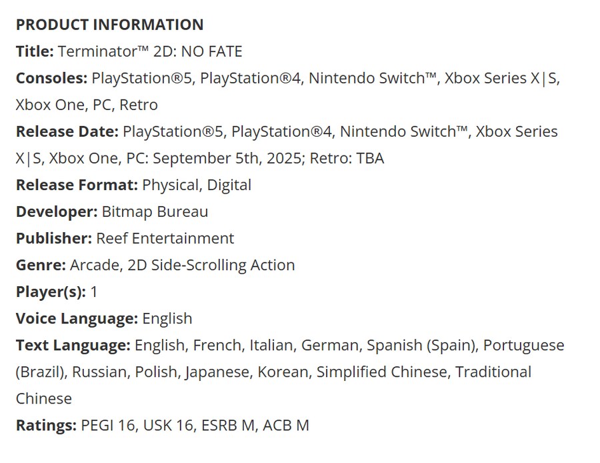Viewport: 600px width, 463px height.
Task: Click the Bitmap Bureau text
Action: coord(155,211)
